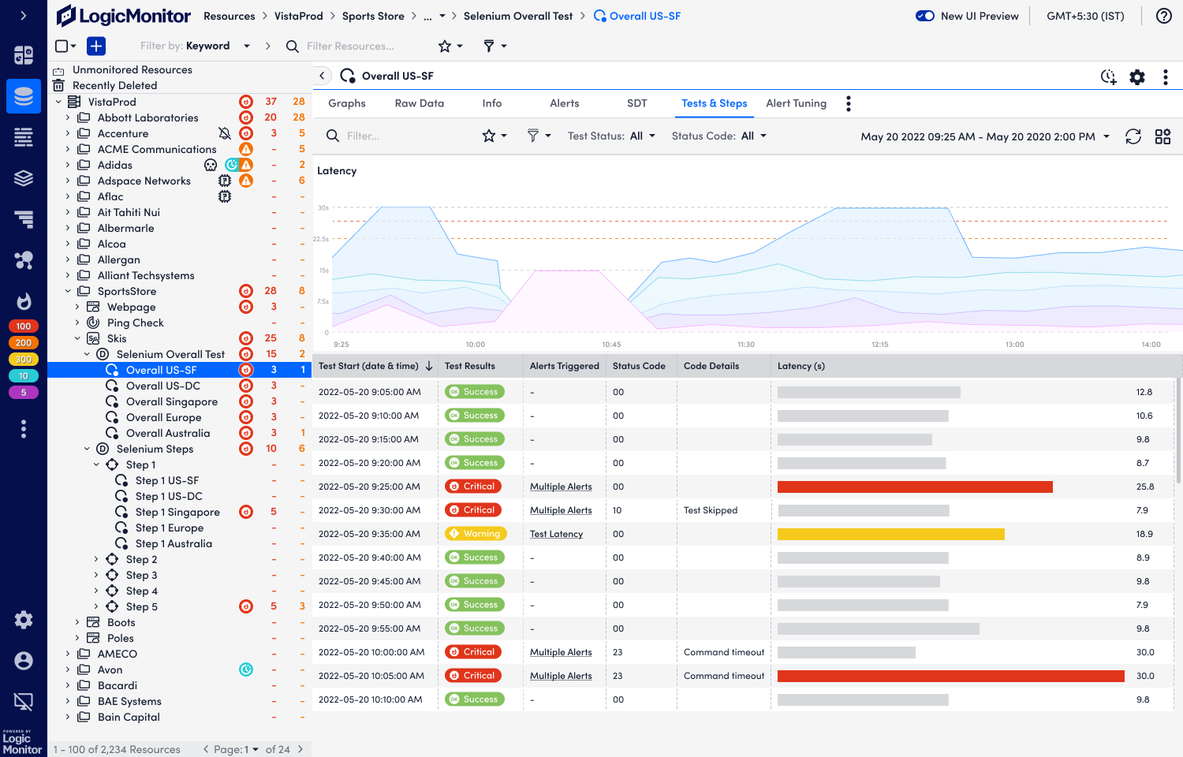
Task: Open Overall US-SF manage gear icon
Action: coord(1136,76)
